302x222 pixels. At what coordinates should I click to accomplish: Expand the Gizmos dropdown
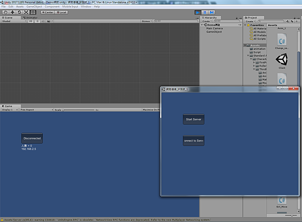click(x=147, y=21)
